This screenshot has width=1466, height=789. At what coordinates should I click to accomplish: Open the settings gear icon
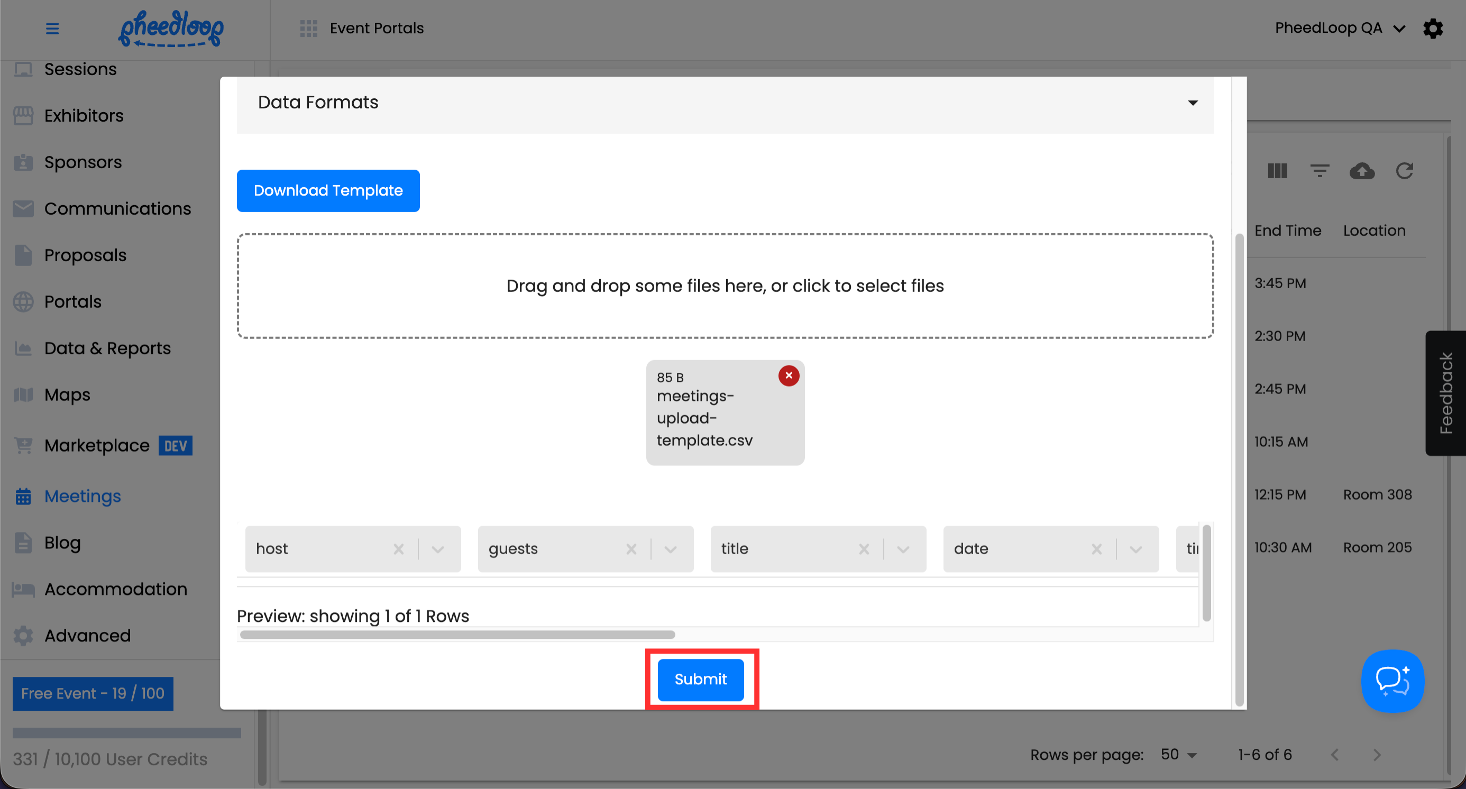click(1433, 29)
